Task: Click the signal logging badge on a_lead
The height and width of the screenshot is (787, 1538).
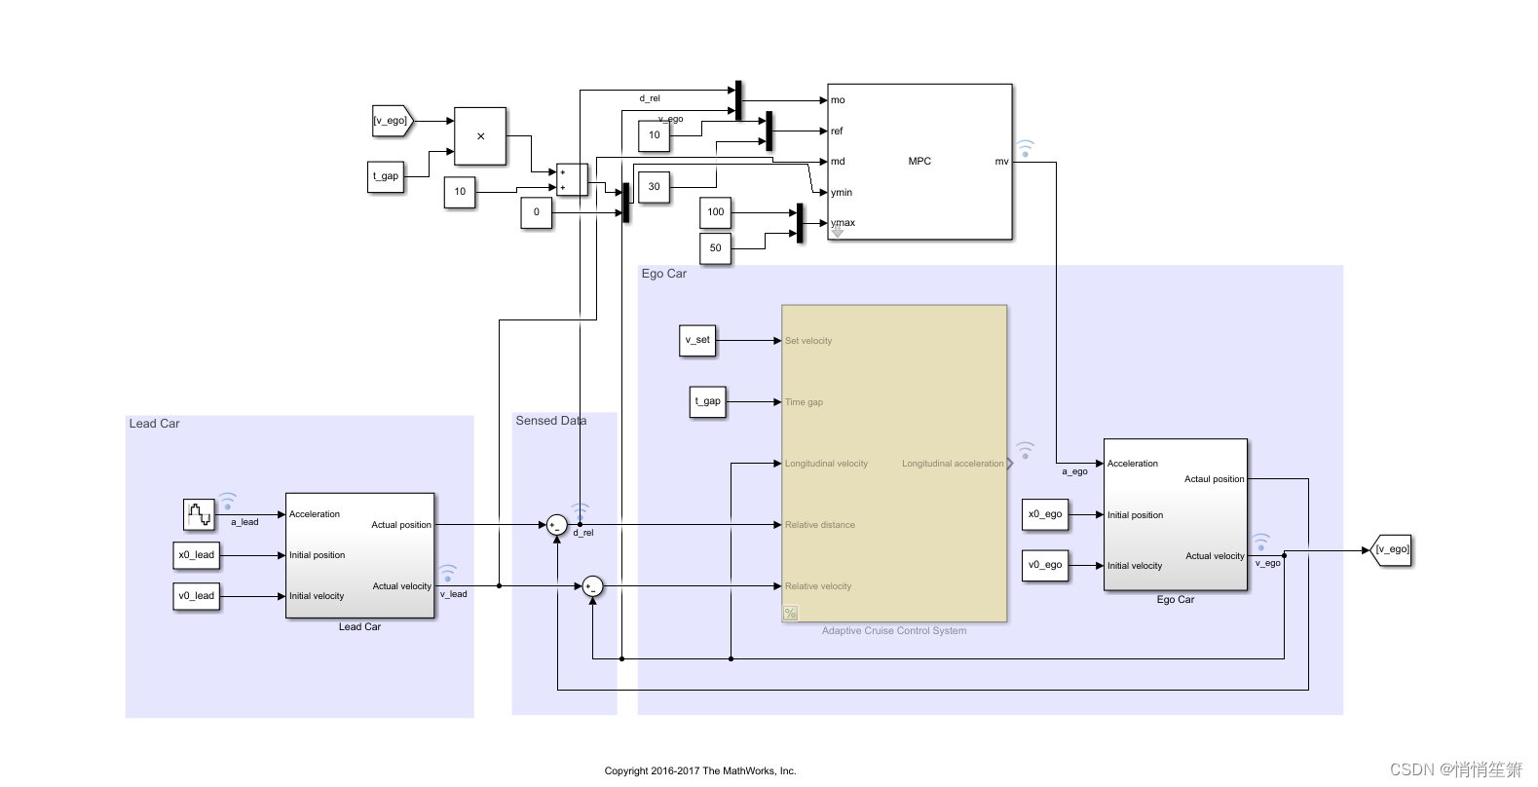Action: point(227,502)
